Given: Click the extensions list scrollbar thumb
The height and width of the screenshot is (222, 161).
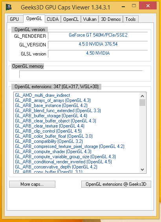Looking at the screenshot, I should pyautogui.click(x=142, y=102).
